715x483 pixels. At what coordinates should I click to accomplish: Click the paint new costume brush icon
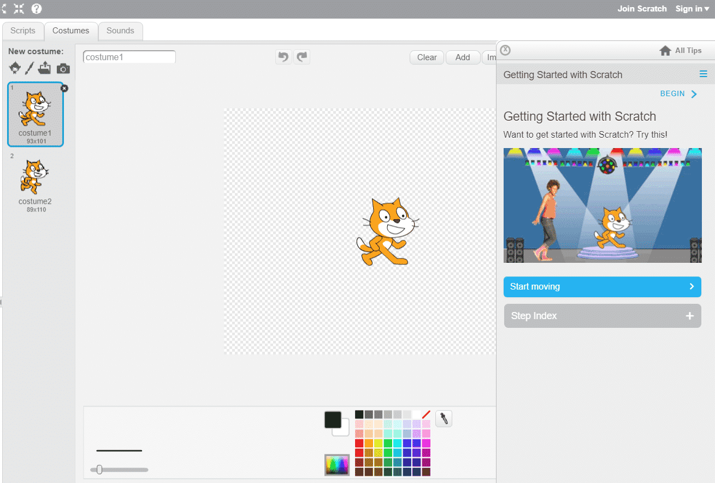(29, 68)
